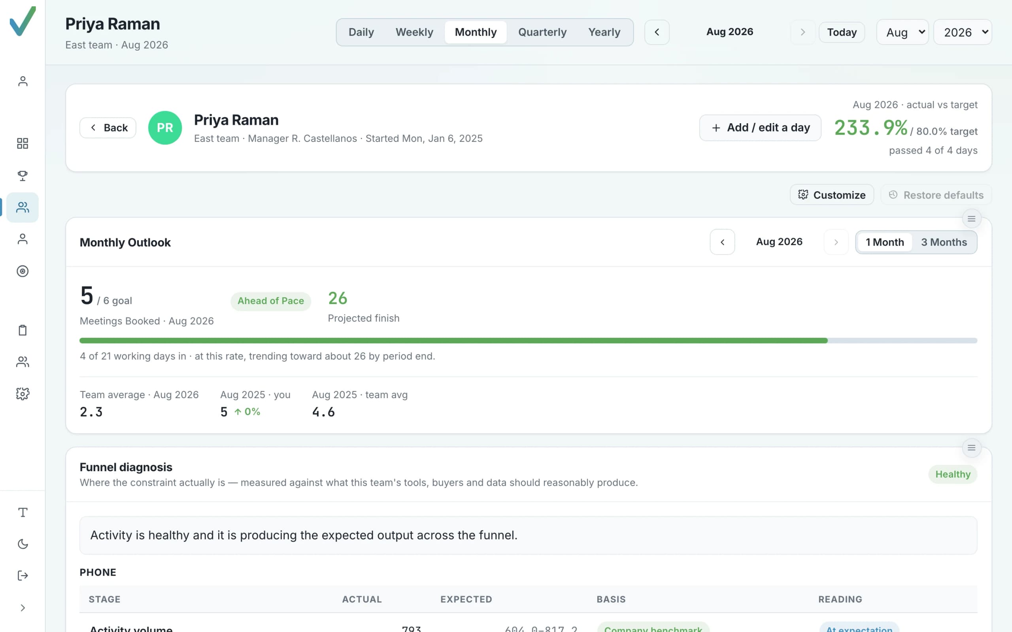This screenshot has height=632, width=1012.
Task: Click Restore defaults button
Action: pyautogui.click(x=936, y=195)
